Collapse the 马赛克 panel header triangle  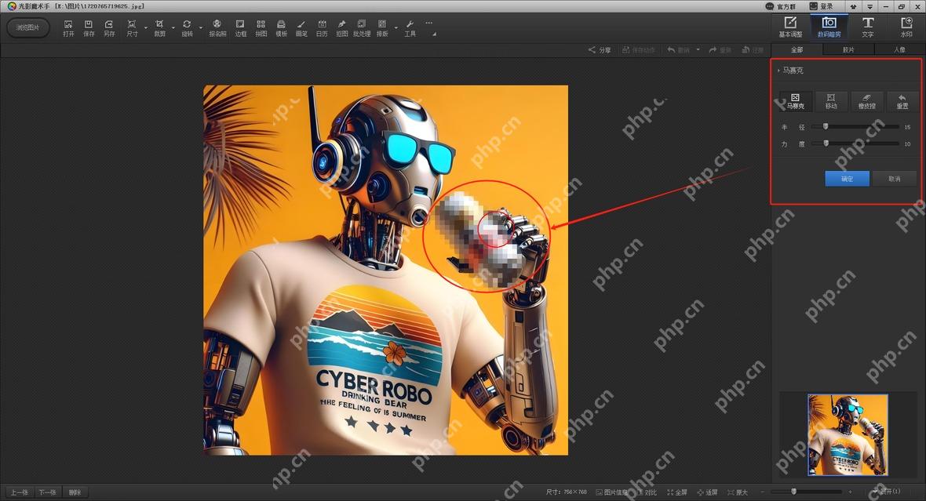(779, 71)
